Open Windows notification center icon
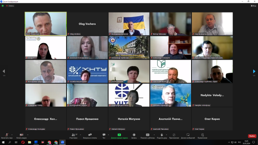This screenshot has height=145, width=258. [x=254, y=142]
